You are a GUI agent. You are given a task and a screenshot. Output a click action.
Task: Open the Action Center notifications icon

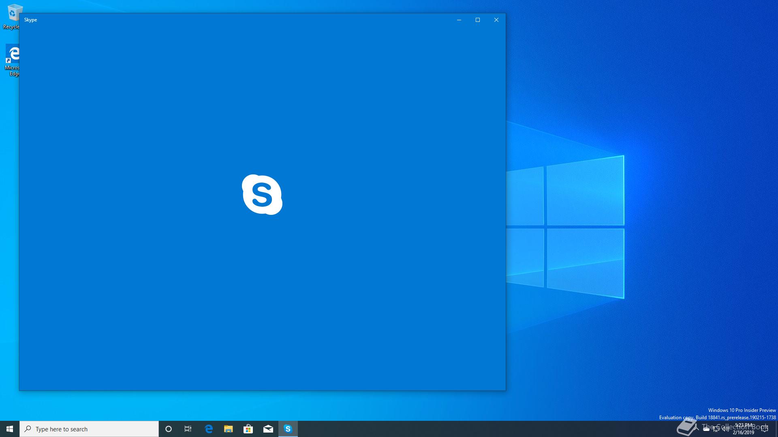[x=765, y=429]
